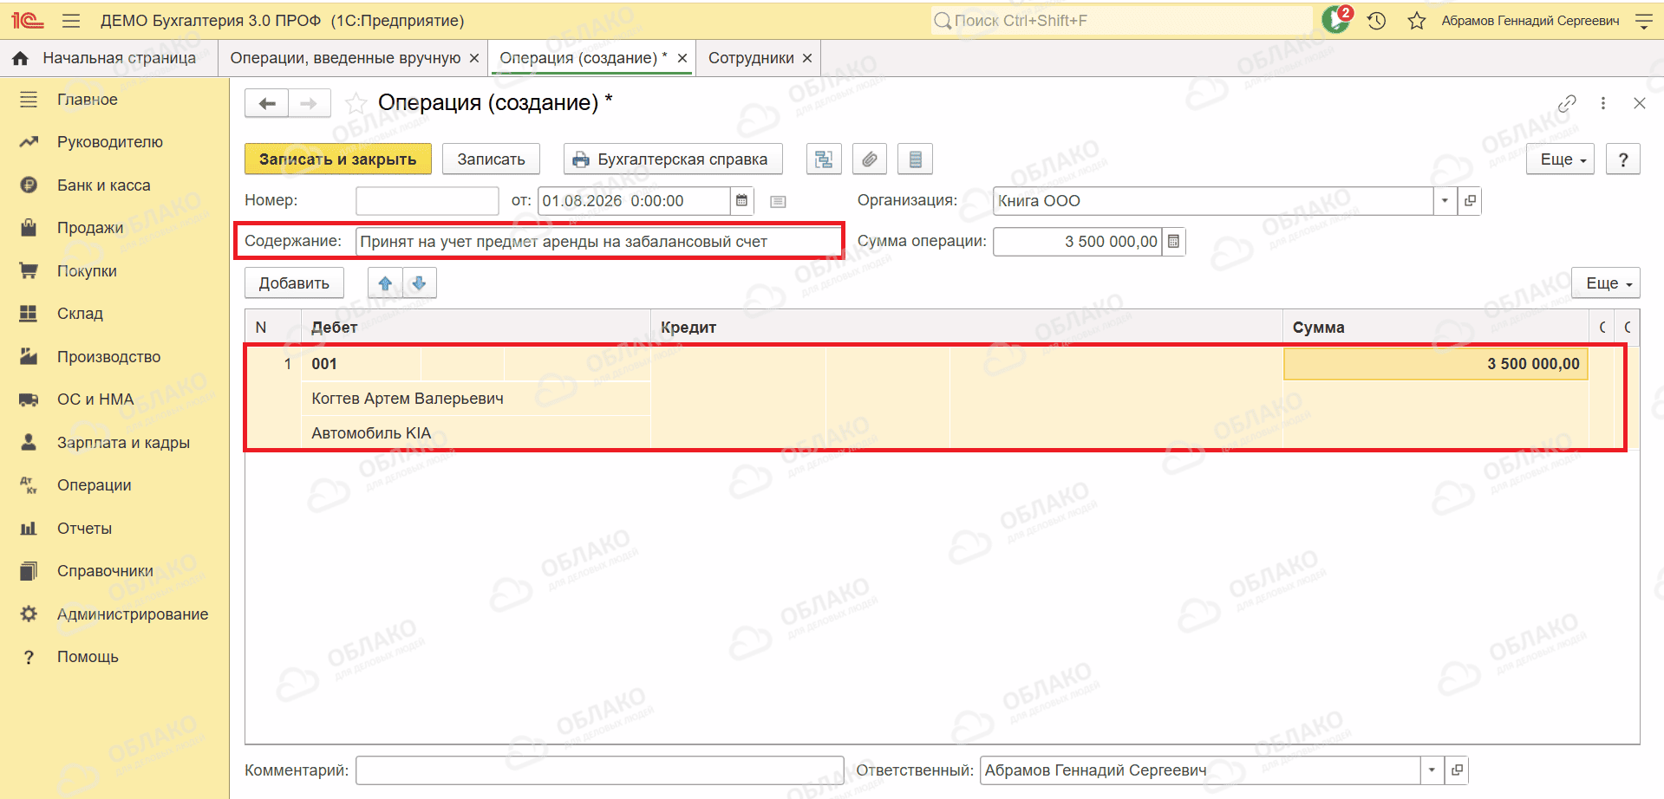
Task: Open the main menu hamburger icon
Action: (x=71, y=21)
